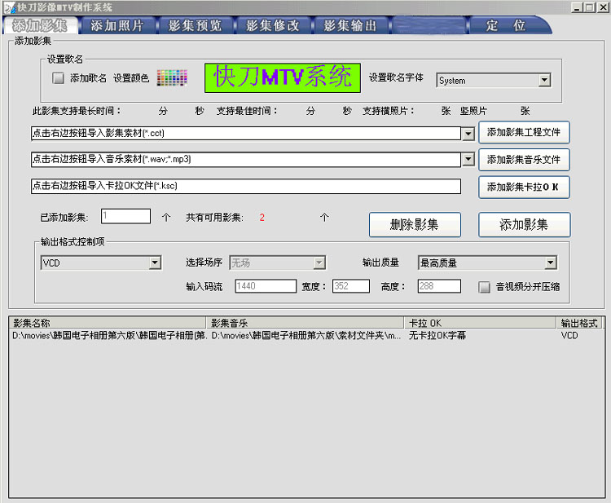This screenshot has height=503, width=611.
Task: Enable the 添加歌名 checkbox
Action: [x=59, y=78]
